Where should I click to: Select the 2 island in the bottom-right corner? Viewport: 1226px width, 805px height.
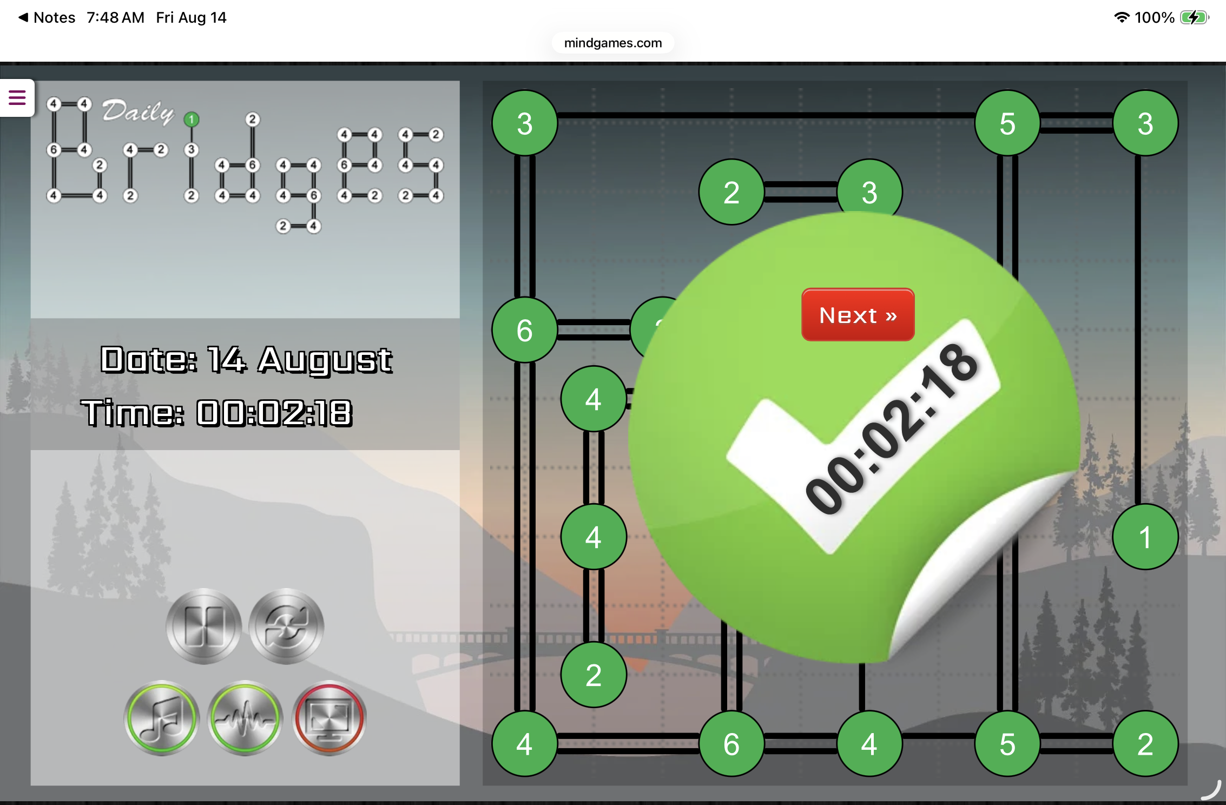point(1145,743)
